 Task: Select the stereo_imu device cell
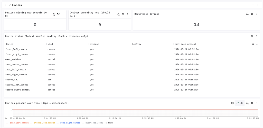[12, 80]
